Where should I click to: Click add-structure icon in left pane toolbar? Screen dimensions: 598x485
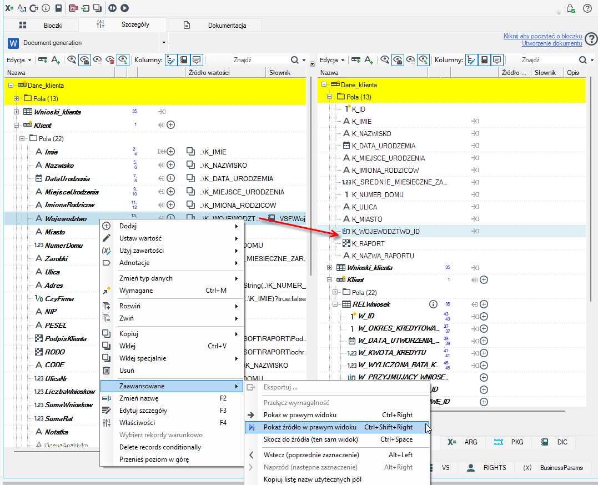(43, 60)
